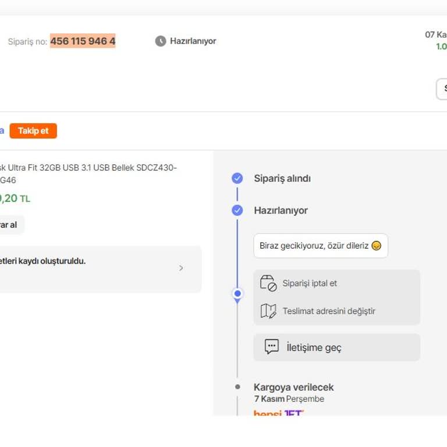Screen dimensions: 447x447
Task: Click the Sipariş no: label
Action: [27, 42]
